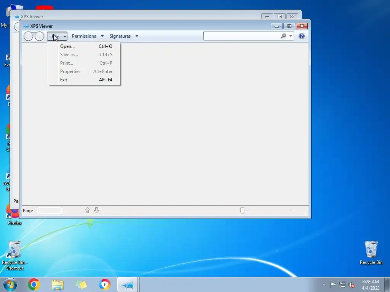
Task: Maximize the front XPS Viewer window
Action: pos(289,26)
